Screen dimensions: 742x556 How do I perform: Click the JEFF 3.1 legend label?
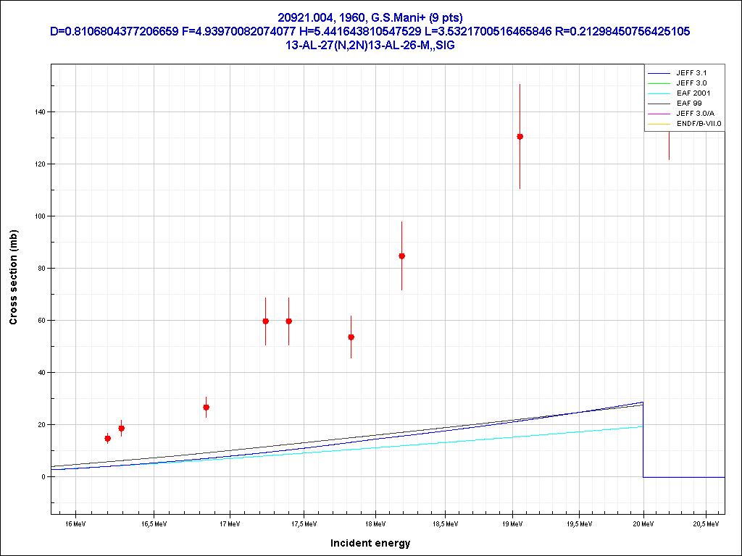[691, 73]
